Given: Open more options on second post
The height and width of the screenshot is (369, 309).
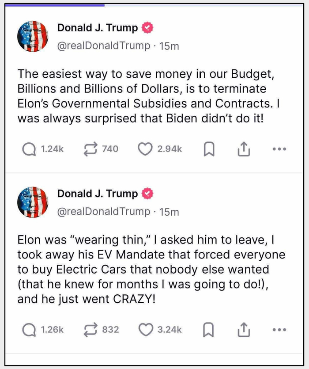Looking at the screenshot, I should click(279, 330).
